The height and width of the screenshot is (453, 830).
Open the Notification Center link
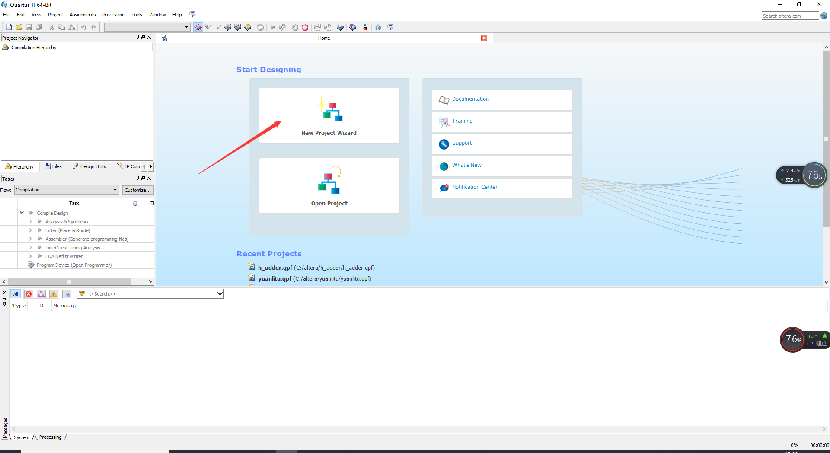click(x=475, y=187)
